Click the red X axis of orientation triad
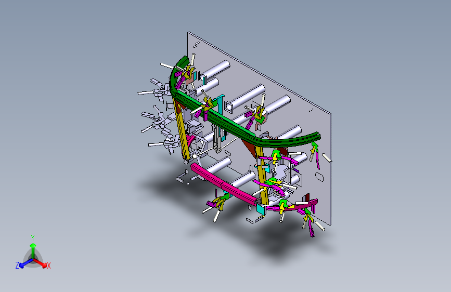This screenshot has height=292, width=451. point(40,263)
